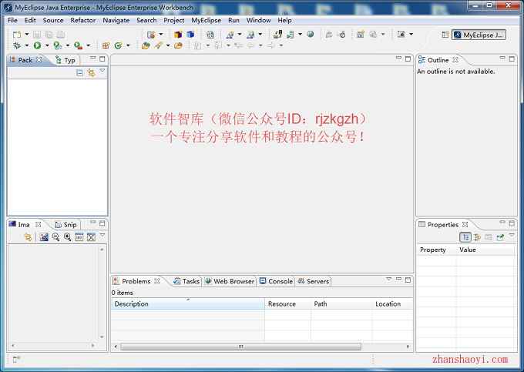Image resolution: width=524 pixels, height=372 pixels.
Task: Open the Run dropdown arrow
Action: [47, 45]
